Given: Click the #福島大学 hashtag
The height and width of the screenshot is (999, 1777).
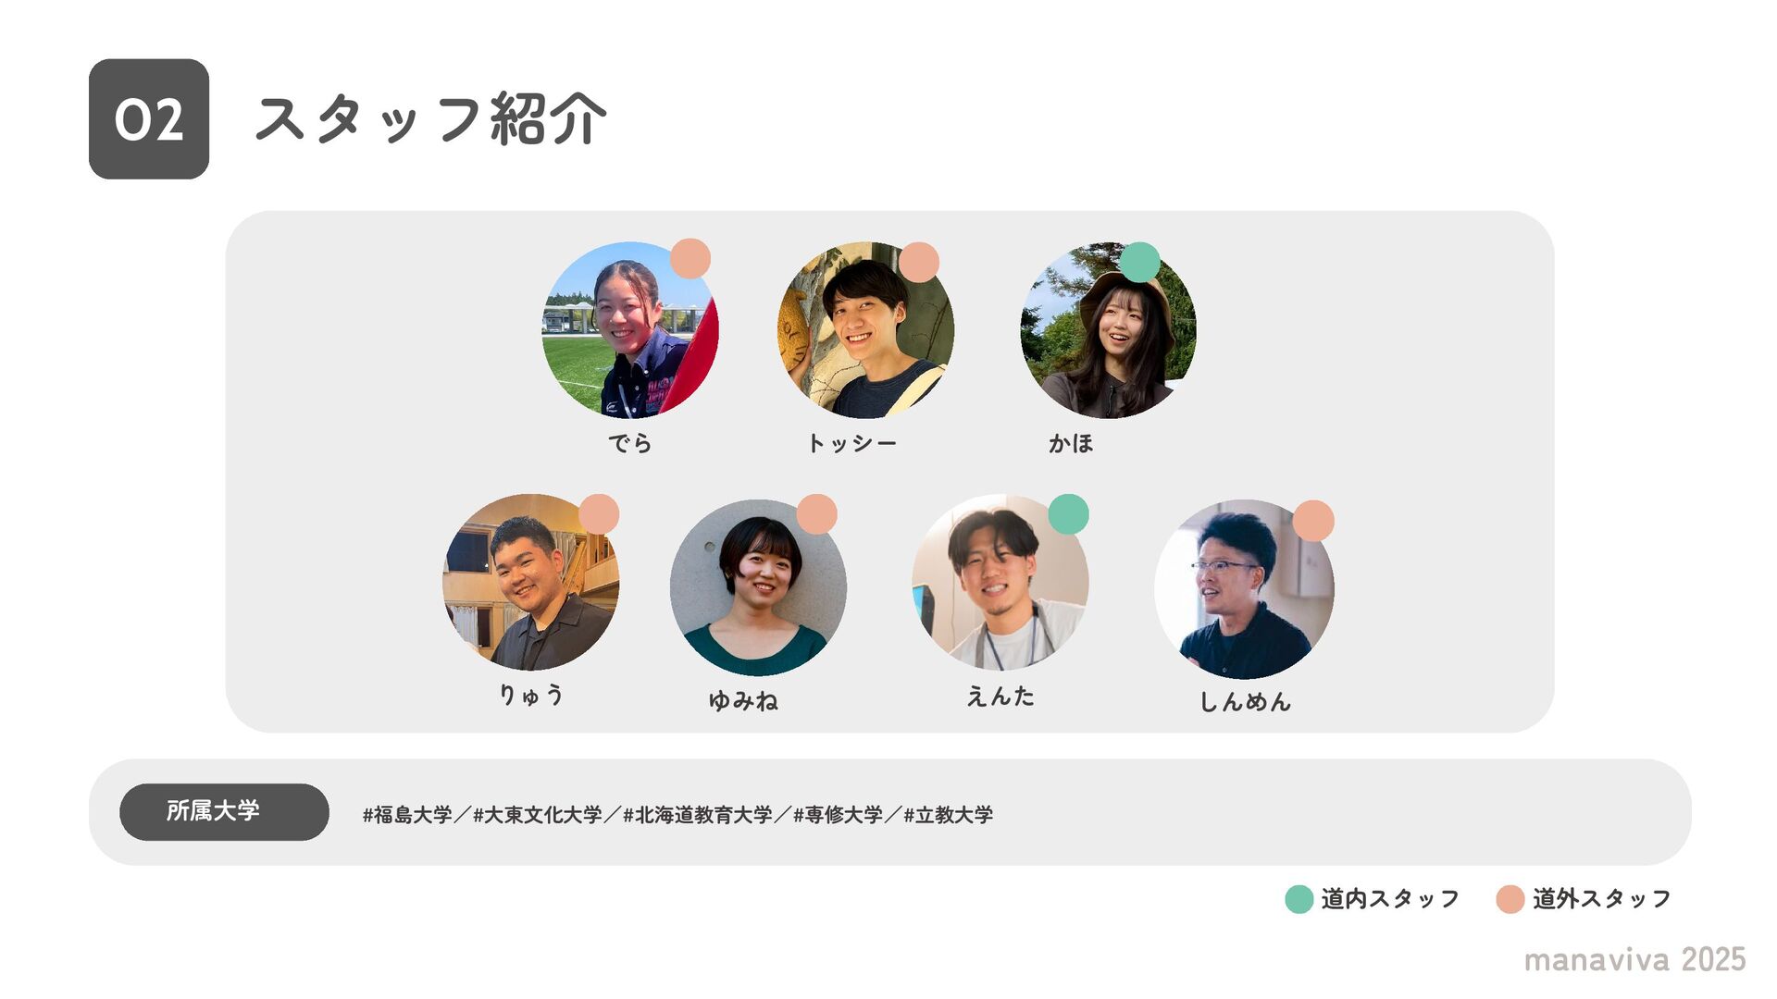Looking at the screenshot, I should coord(407,815).
